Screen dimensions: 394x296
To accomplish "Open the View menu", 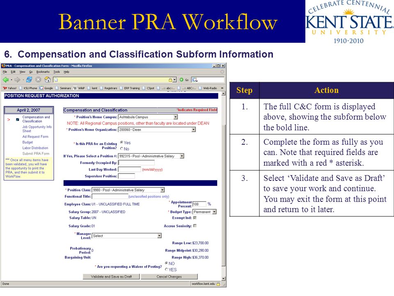I will (x=22, y=72).
